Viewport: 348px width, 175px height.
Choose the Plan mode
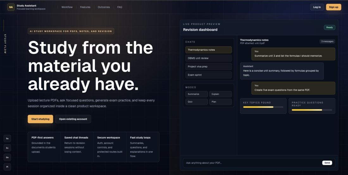(x=221, y=102)
